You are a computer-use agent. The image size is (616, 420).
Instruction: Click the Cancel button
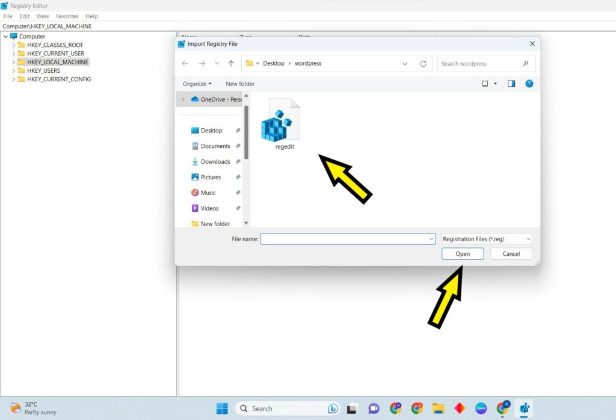coord(511,253)
